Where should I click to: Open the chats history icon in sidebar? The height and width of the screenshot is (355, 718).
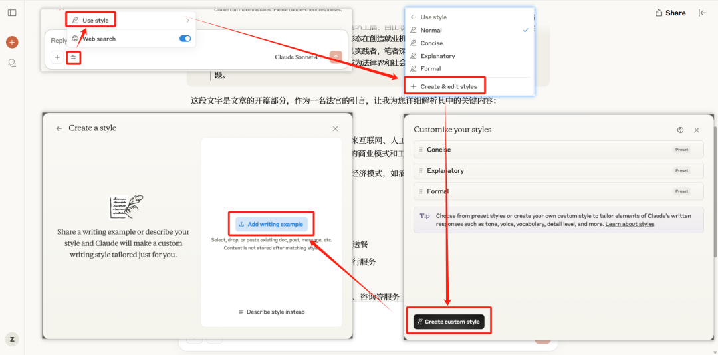click(x=12, y=63)
